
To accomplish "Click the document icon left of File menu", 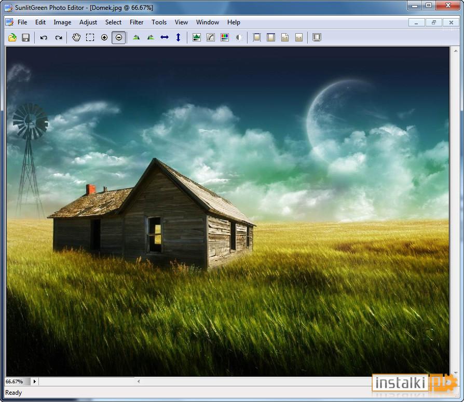I will [x=9, y=22].
